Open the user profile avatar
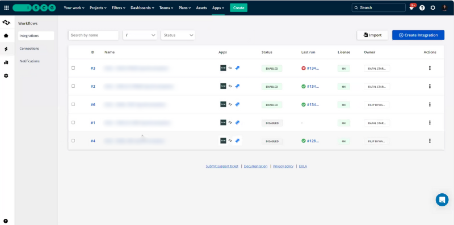Screen dimensions: 454x225 444,8
